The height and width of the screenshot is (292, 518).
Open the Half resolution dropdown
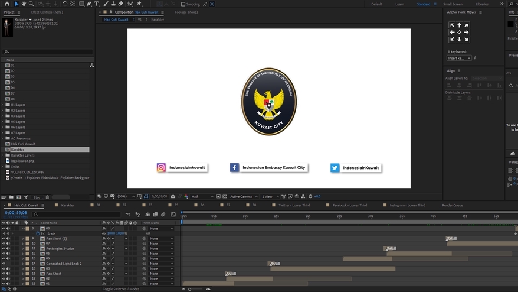[x=202, y=196]
